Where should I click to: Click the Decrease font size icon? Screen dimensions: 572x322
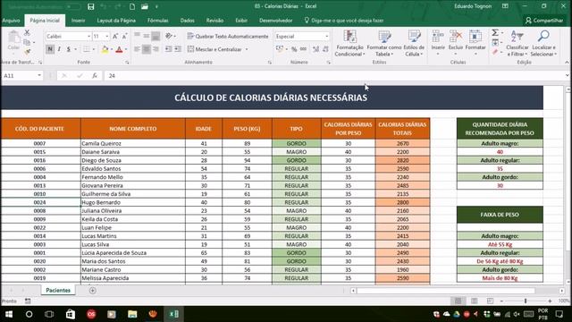click(x=124, y=36)
